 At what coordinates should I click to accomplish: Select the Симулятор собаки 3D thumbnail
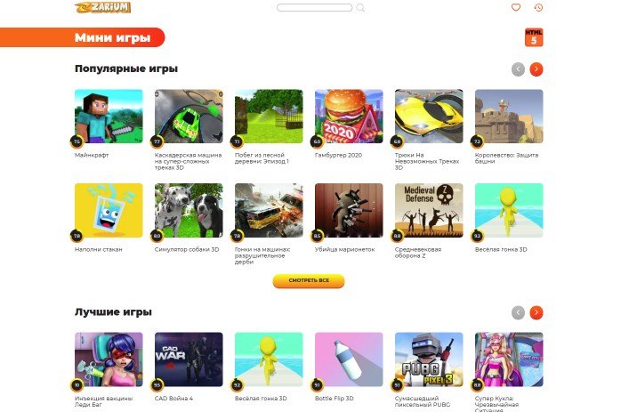pyautogui.click(x=189, y=211)
